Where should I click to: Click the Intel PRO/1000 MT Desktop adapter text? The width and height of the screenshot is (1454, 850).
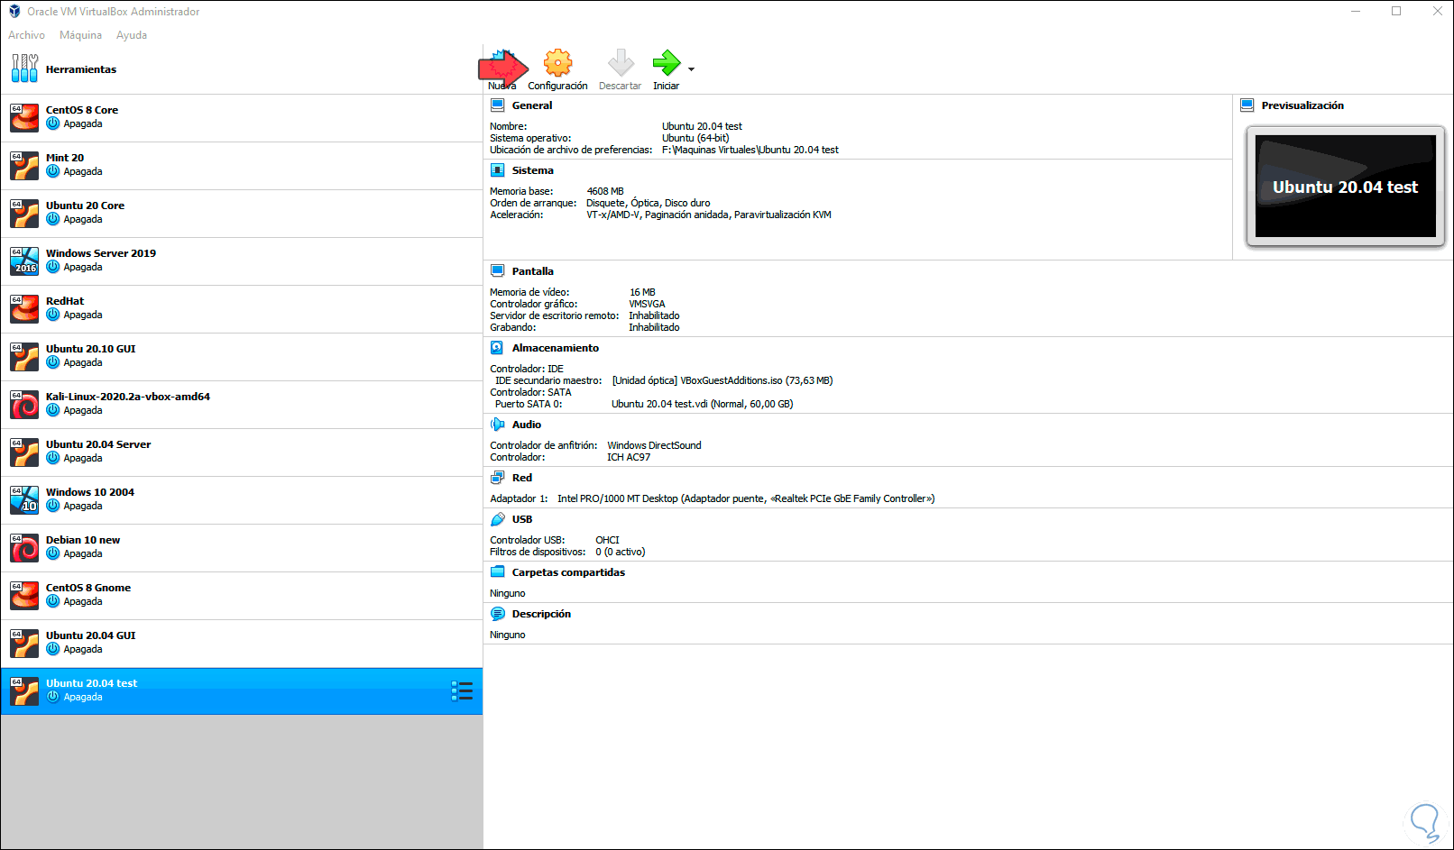(x=746, y=498)
